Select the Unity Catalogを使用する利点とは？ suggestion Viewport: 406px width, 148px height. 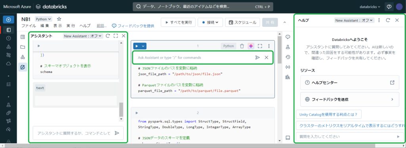coord(329,114)
